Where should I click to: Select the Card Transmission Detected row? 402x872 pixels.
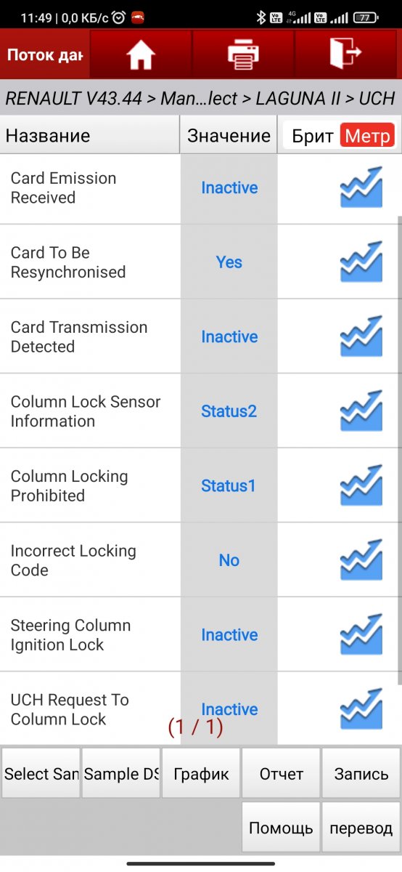pyautogui.click(x=200, y=337)
